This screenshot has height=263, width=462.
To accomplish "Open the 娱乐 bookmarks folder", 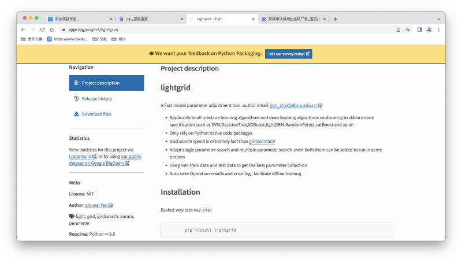I will pyautogui.click(x=119, y=39).
